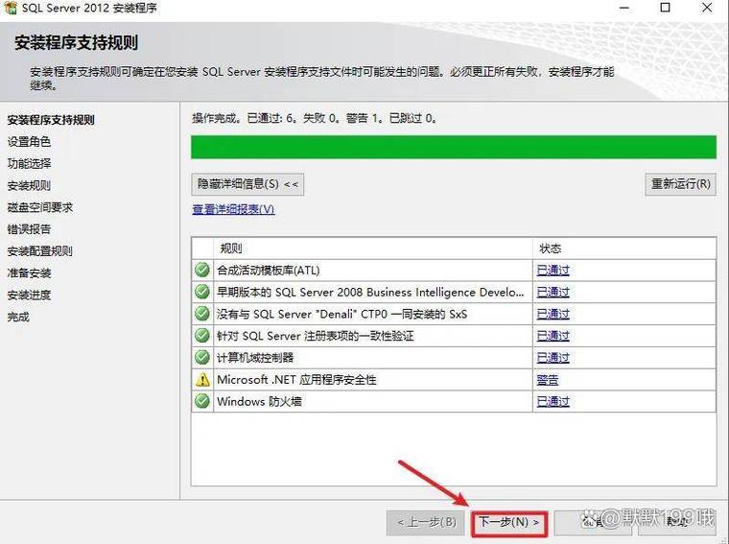The image size is (729, 544).
Task: Click the 上一步(B) button
Action: (426, 523)
